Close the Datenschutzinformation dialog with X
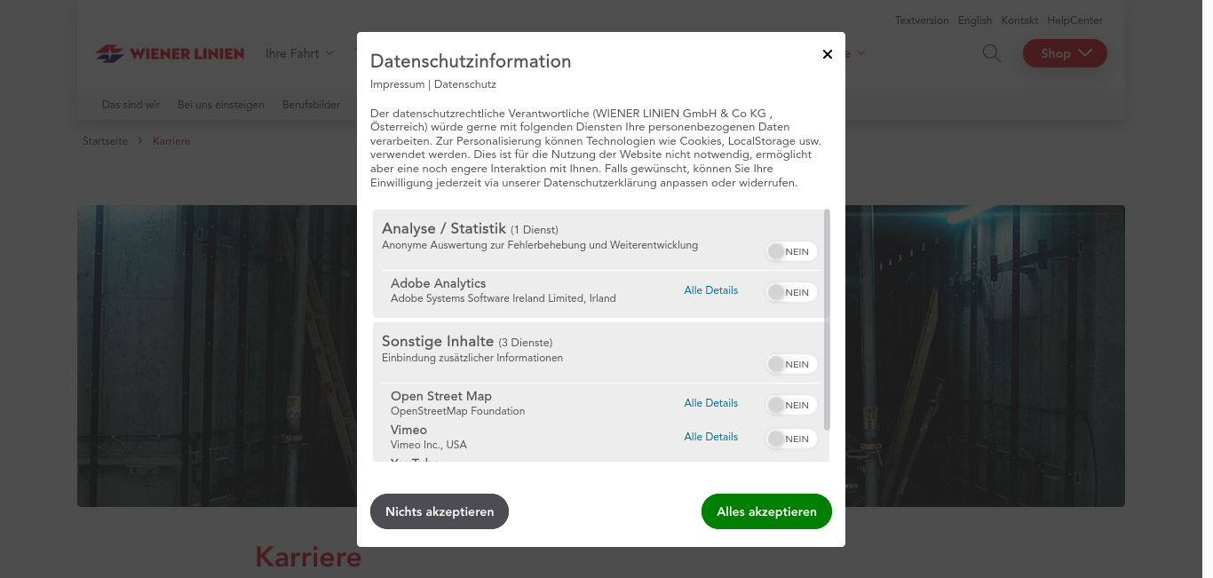Screen dimensions: 1213x578 click(827, 54)
